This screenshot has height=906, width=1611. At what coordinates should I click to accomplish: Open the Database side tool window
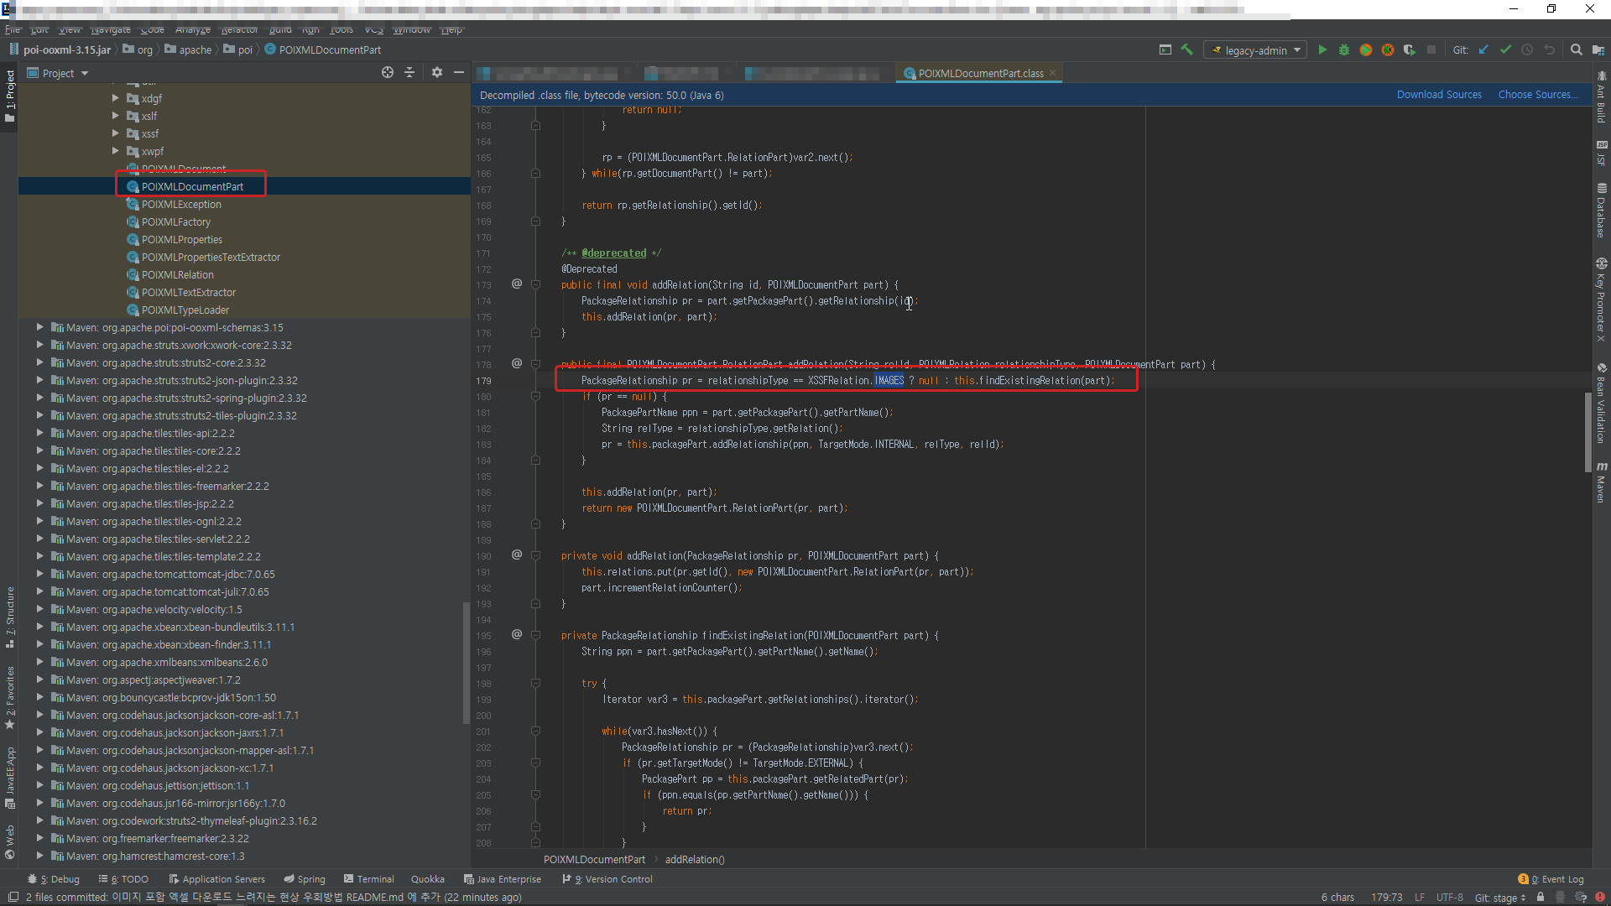coord(1601,210)
